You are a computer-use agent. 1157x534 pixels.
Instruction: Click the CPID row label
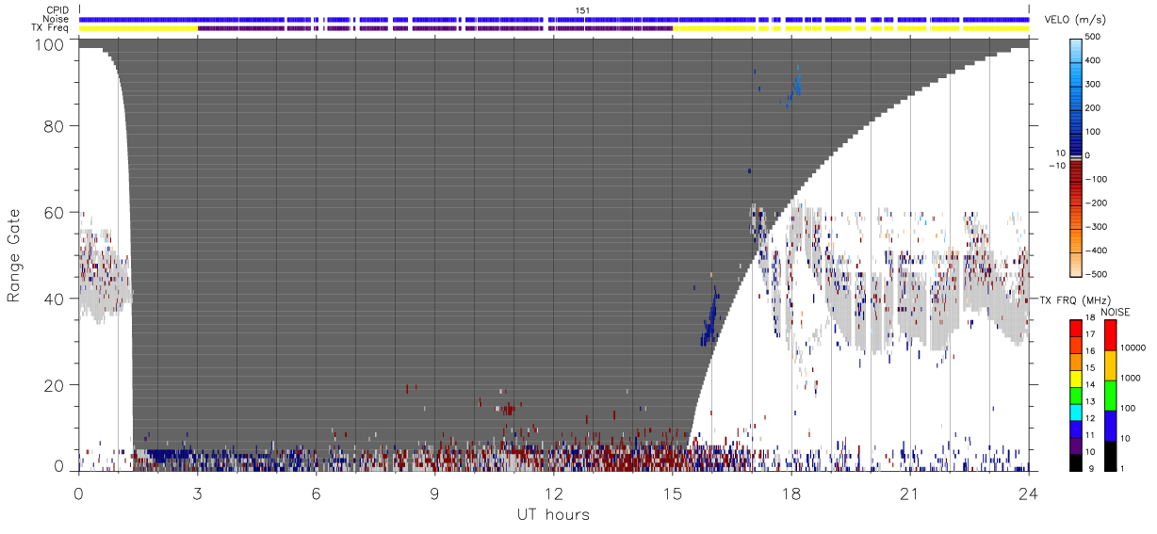click(57, 10)
